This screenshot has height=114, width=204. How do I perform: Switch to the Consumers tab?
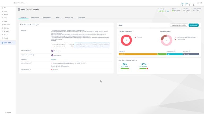pos(81,17)
